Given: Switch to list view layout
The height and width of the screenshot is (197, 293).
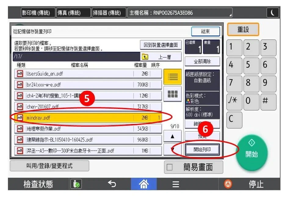Looking at the screenshot, I should click(x=172, y=77).
